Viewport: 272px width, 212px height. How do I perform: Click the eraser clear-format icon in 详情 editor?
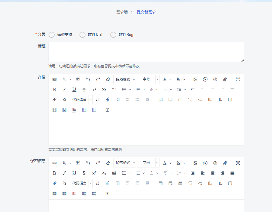[108, 79]
